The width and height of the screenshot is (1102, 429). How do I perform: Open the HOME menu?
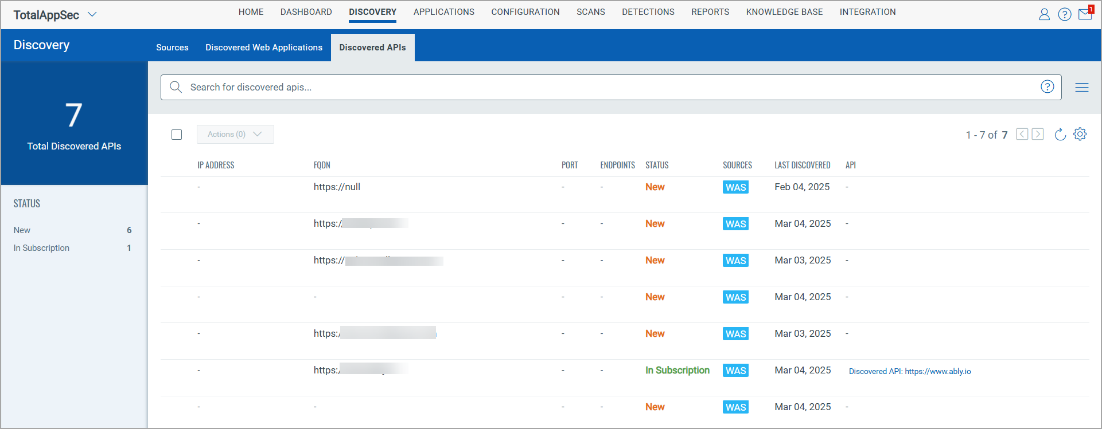click(x=251, y=12)
